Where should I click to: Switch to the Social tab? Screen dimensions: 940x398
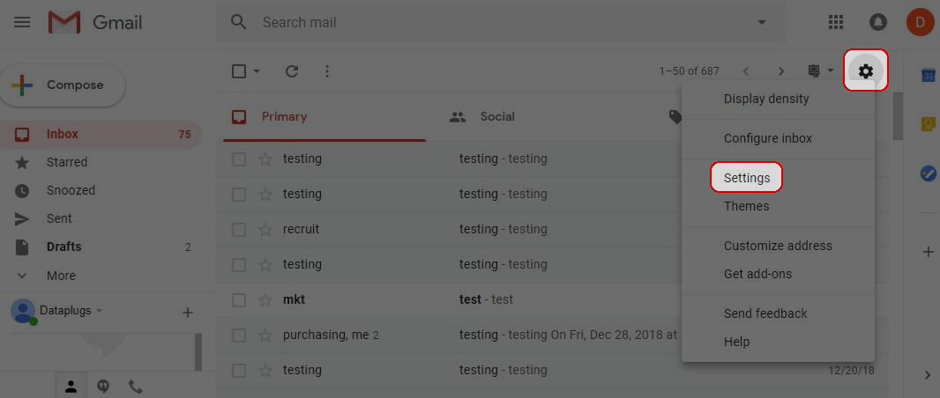pos(497,116)
